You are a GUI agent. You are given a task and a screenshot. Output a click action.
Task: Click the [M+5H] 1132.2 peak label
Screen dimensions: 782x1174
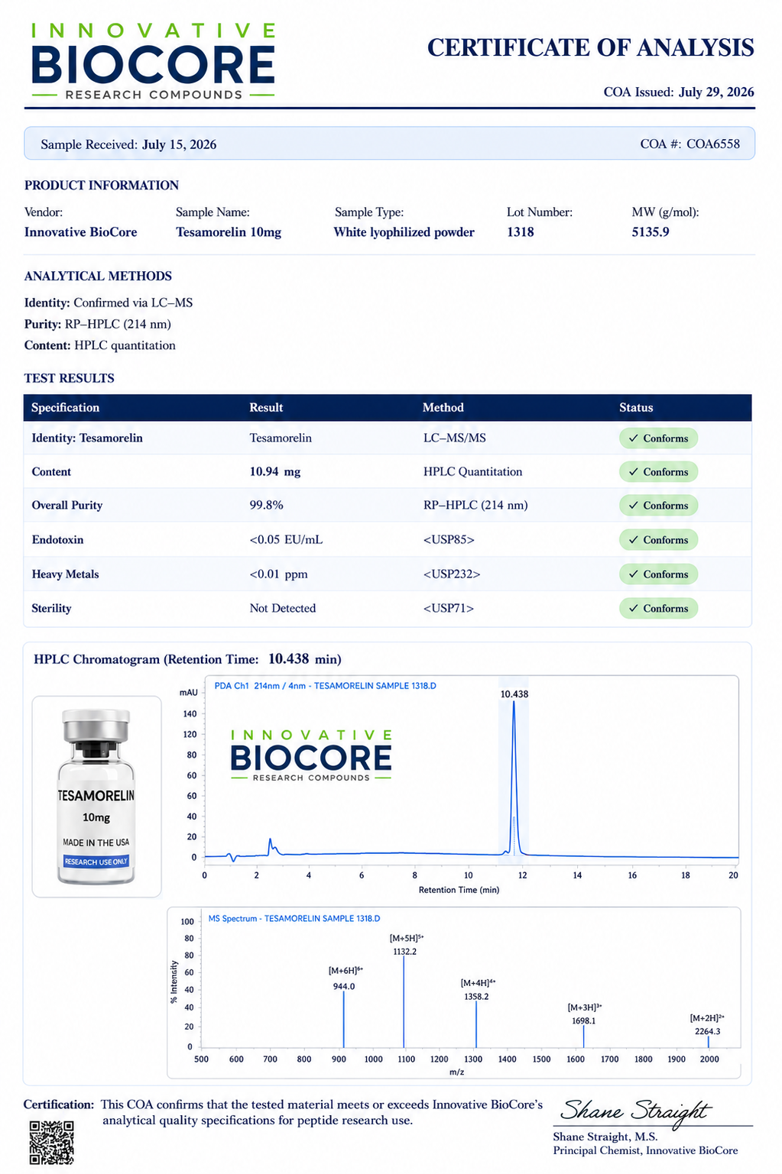[405, 944]
